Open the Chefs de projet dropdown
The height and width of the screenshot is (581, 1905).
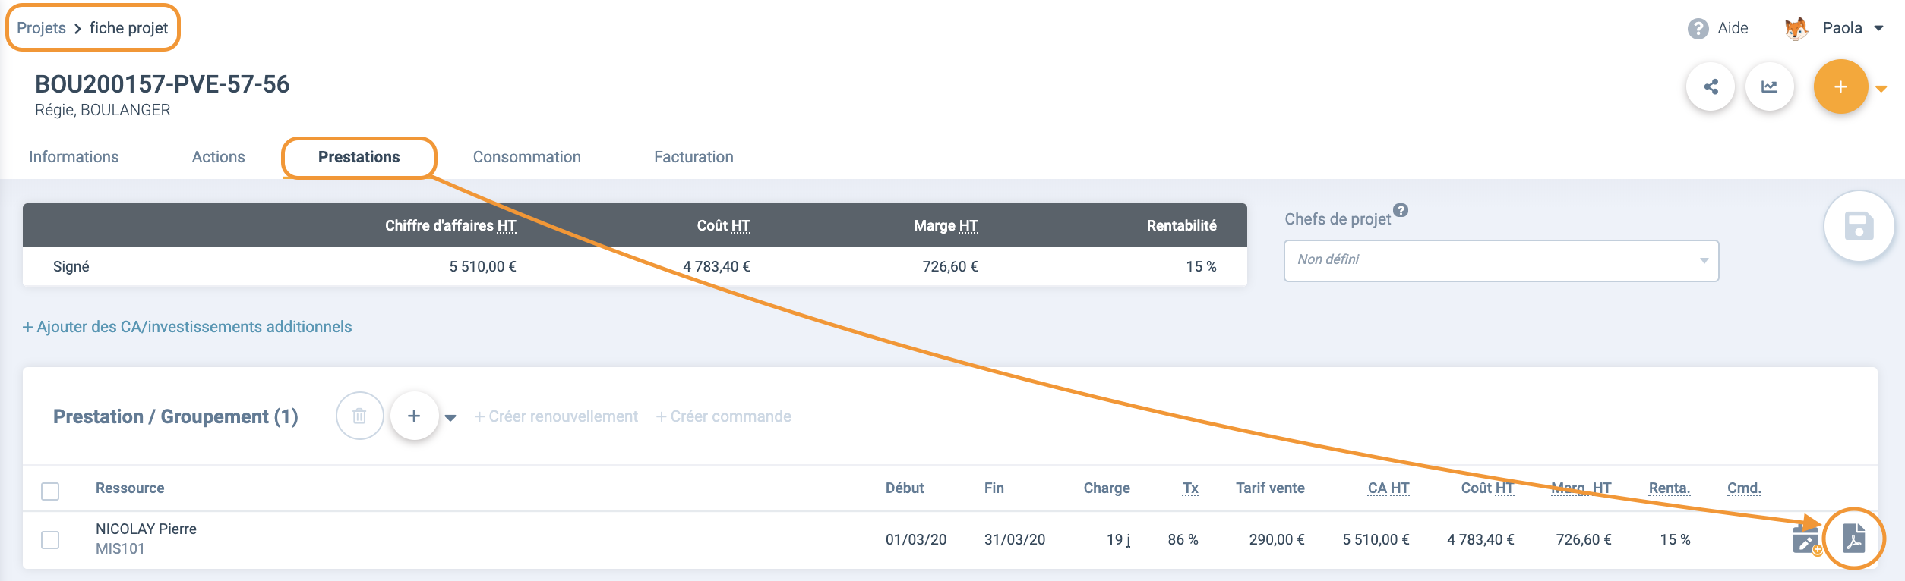click(1500, 261)
